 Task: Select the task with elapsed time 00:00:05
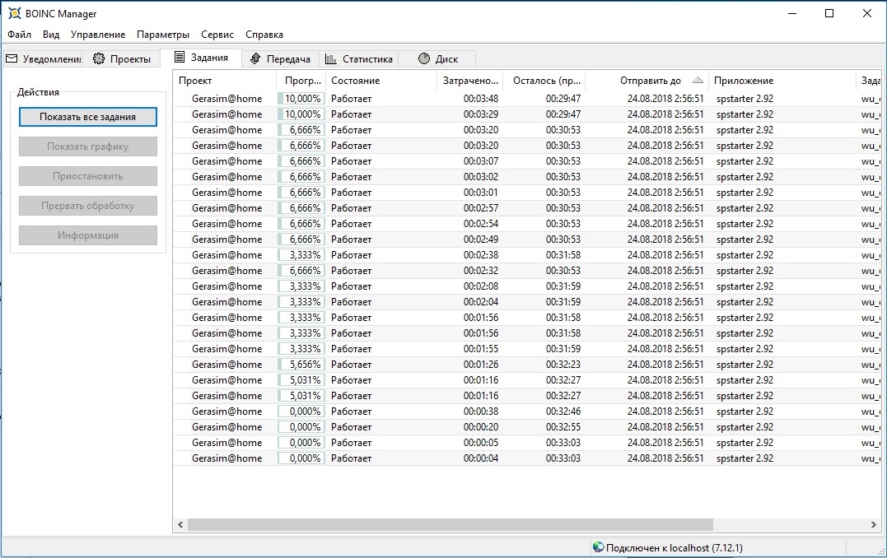point(526,443)
